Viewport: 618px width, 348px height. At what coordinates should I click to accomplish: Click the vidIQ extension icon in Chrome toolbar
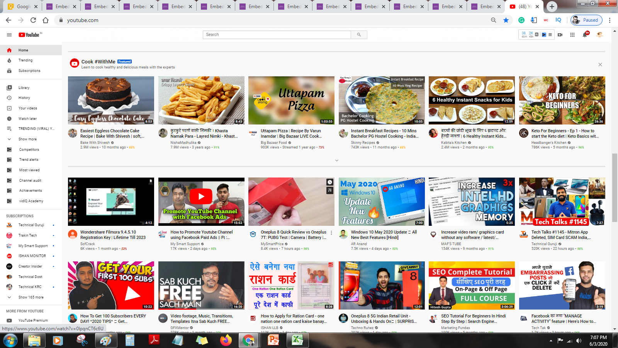(558, 20)
